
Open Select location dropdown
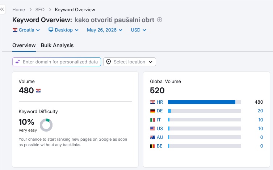(130, 62)
